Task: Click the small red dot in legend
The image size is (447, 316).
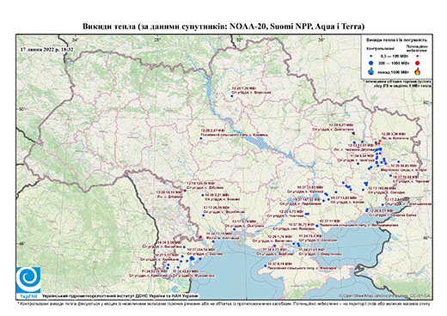Action: 418,57
